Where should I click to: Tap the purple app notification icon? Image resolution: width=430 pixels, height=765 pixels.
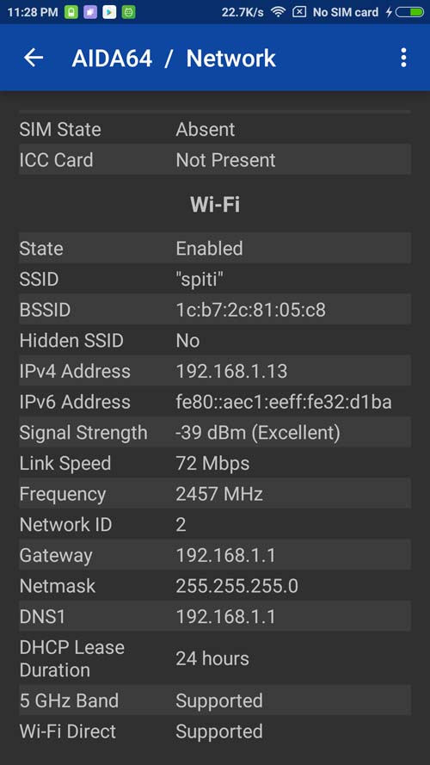coord(90,12)
